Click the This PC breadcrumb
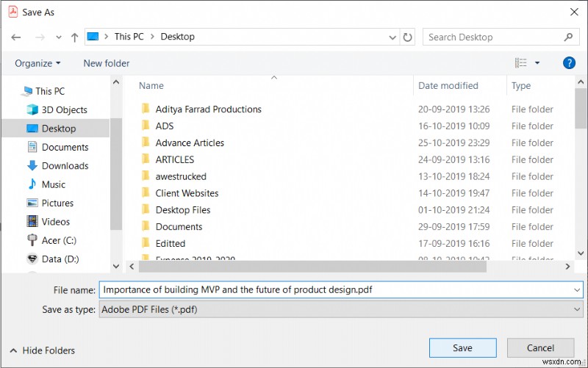The width and height of the screenshot is (588, 368). (129, 36)
